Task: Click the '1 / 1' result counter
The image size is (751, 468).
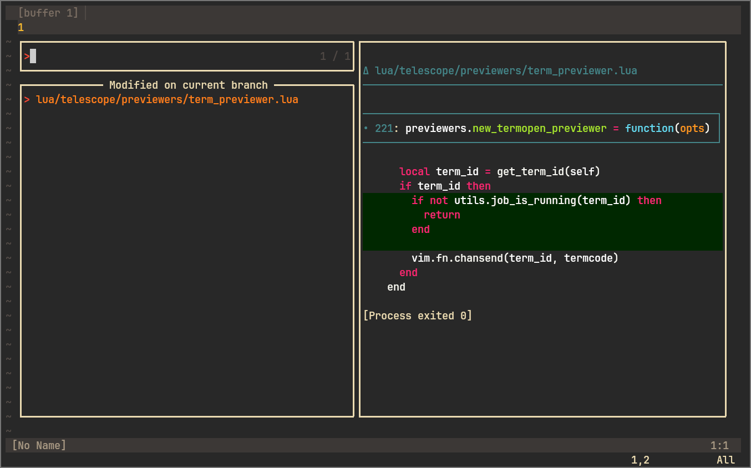Action: [335, 56]
